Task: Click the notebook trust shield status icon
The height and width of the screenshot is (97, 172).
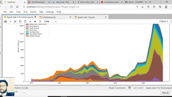Action: pos(130,88)
